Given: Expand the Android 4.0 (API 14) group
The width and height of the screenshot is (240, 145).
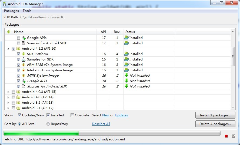Looking at the screenshot, I should (x=8, y=97).
